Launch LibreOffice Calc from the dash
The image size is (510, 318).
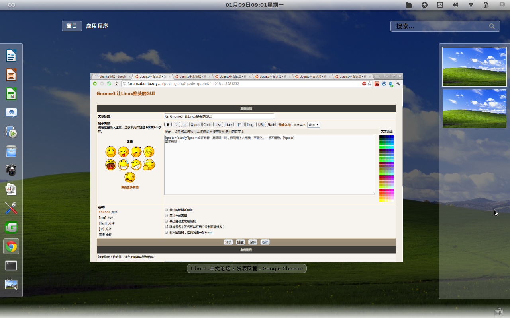pos(11,94)
